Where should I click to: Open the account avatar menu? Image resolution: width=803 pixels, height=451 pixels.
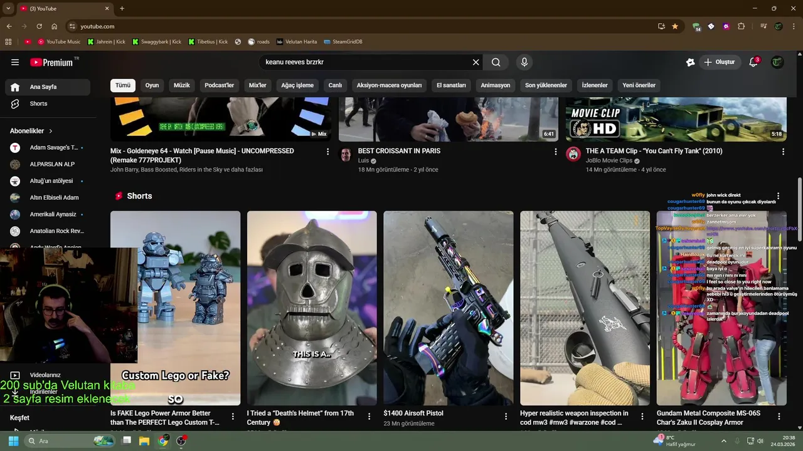(x=777, y=62)
